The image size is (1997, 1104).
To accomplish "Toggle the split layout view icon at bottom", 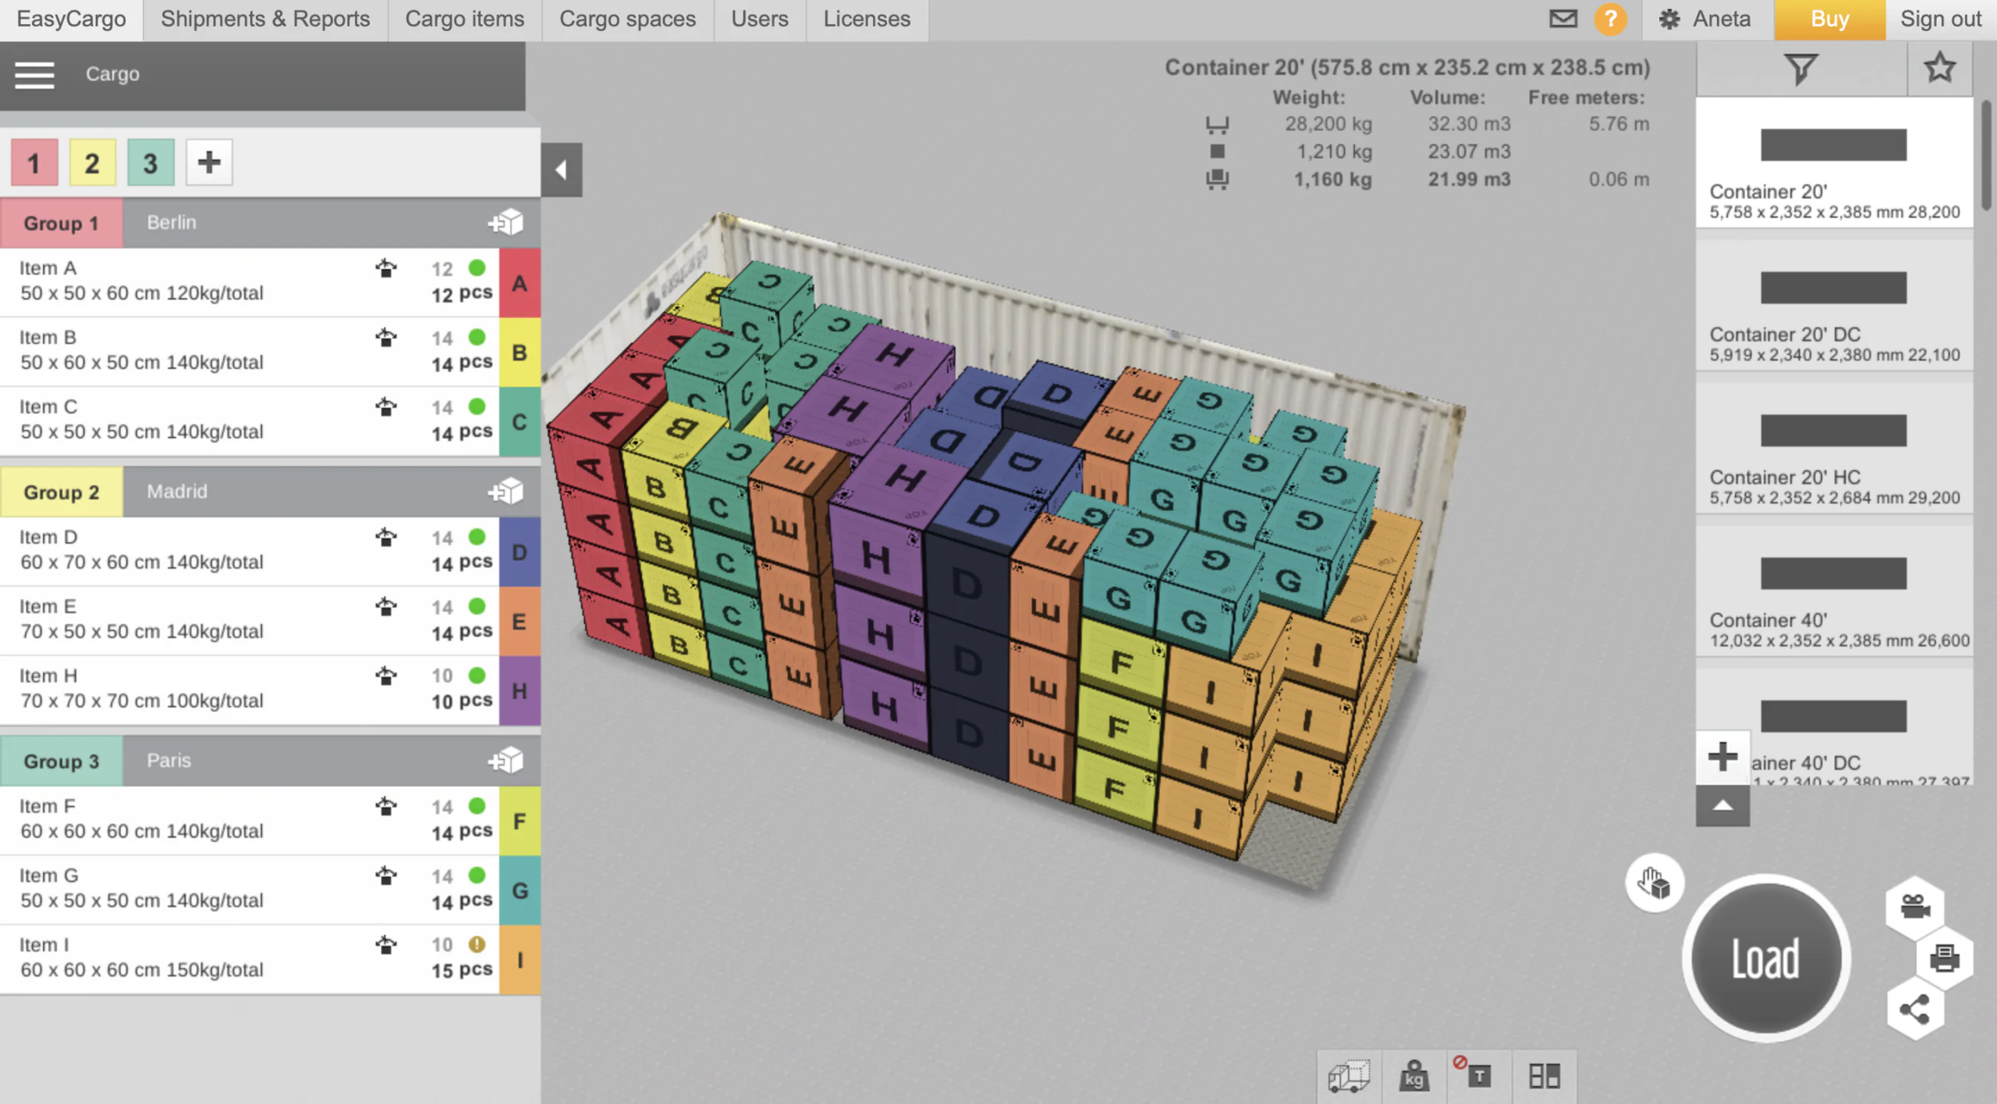I will coord(1545,1076).
